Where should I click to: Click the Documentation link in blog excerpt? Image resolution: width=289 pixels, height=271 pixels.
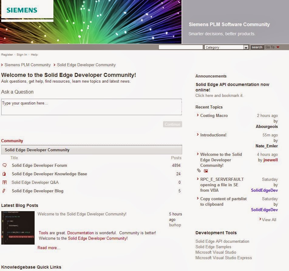click(x=80, y=233)
